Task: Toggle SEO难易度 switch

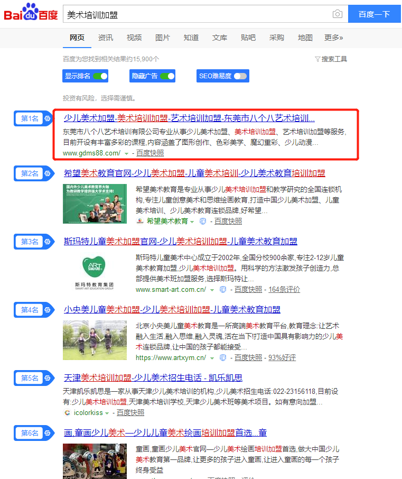Action: 240,76
